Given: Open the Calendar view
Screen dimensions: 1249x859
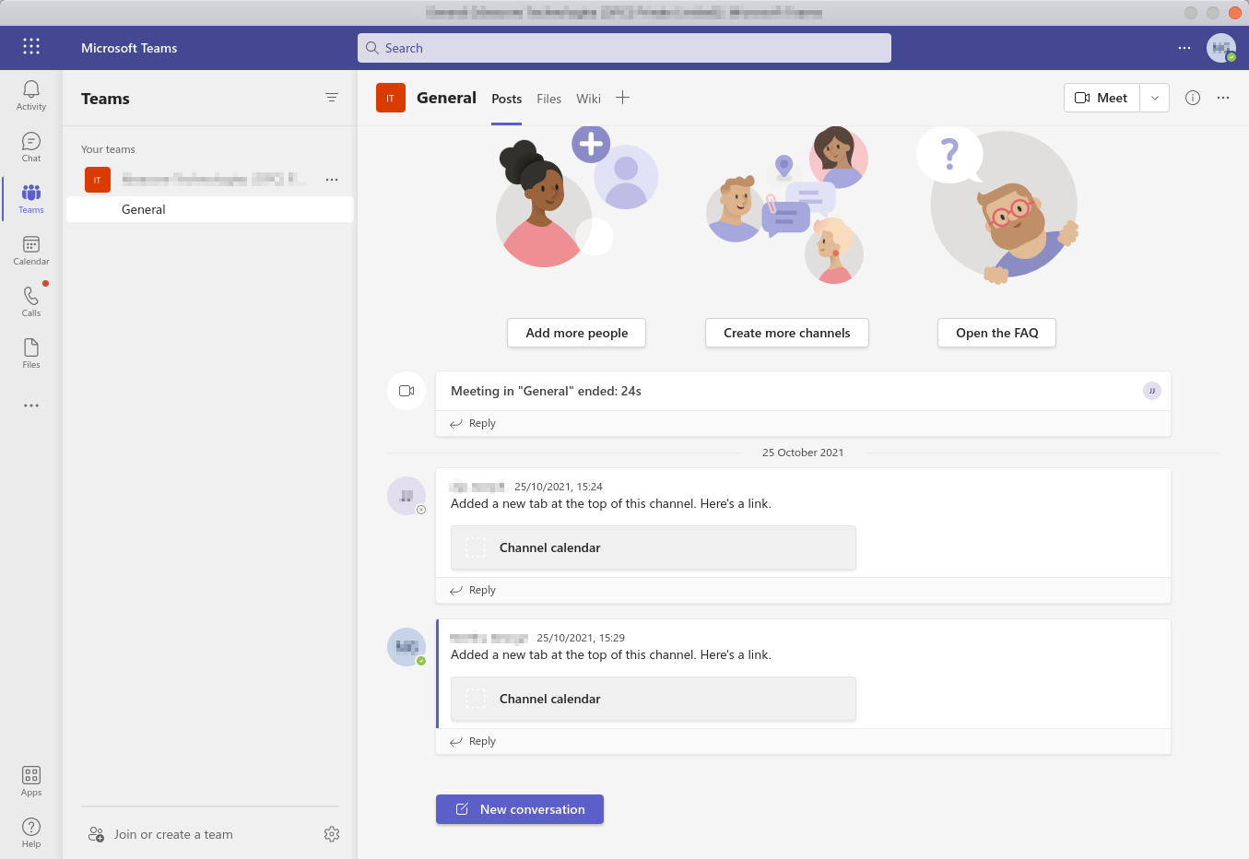Looking at the screenshot, I should click(x=31, y=250).
